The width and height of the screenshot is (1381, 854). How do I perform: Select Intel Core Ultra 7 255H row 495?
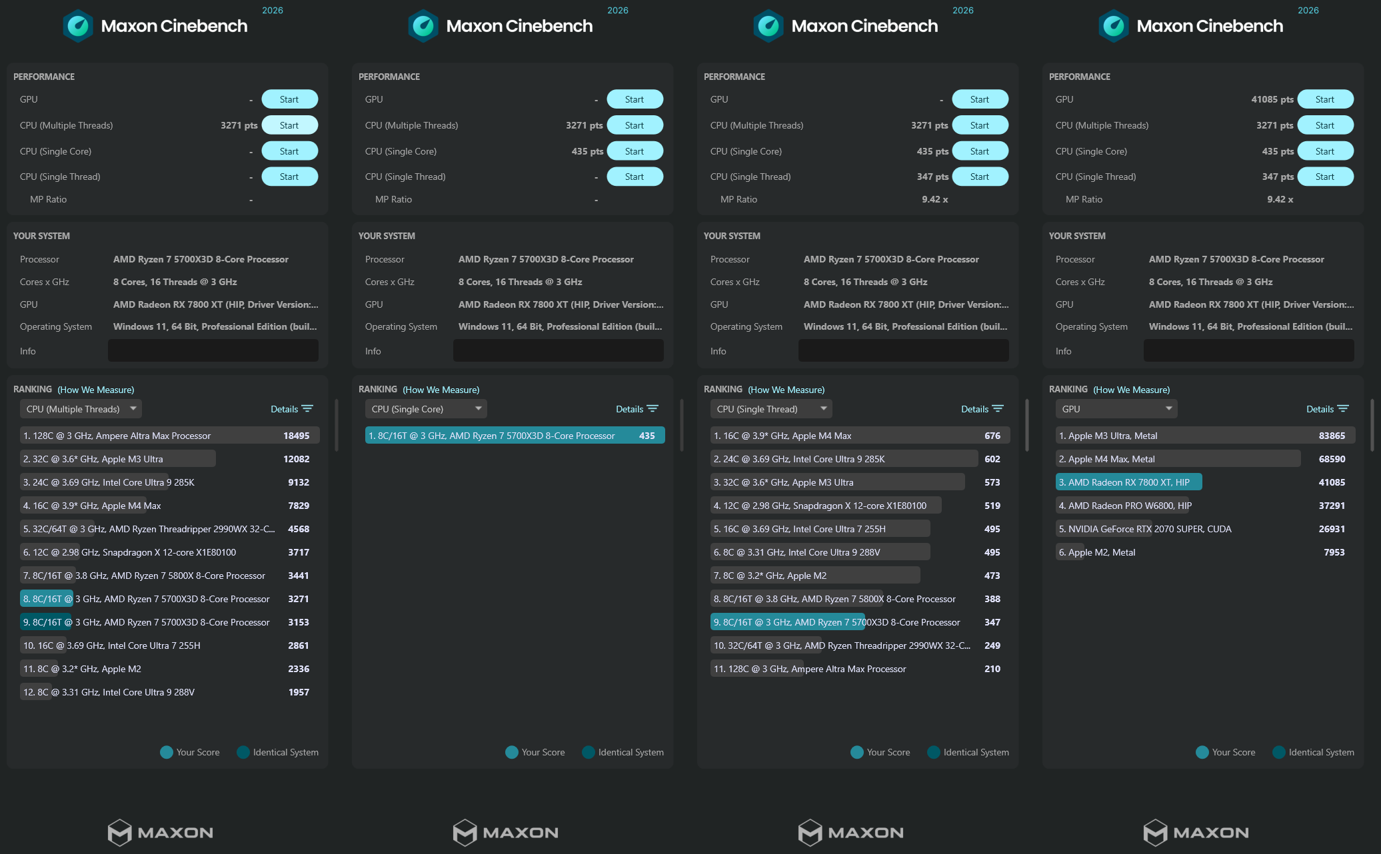(860, 529)
